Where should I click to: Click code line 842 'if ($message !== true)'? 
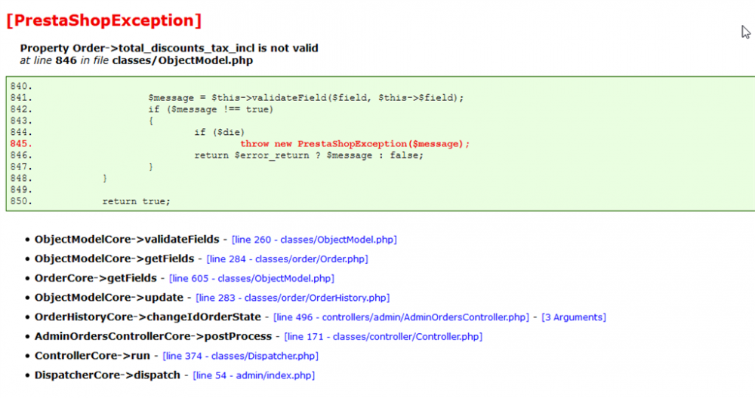(211, 109)
